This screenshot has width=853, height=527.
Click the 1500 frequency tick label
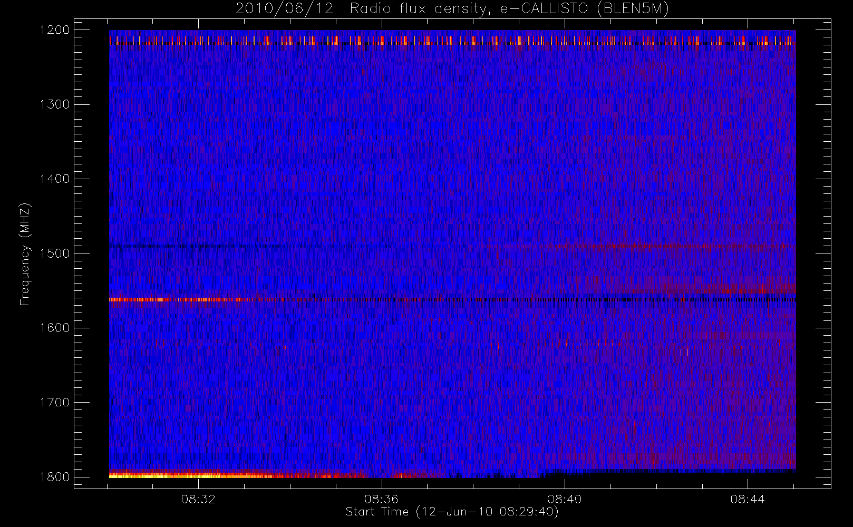(x=55, y=253)
